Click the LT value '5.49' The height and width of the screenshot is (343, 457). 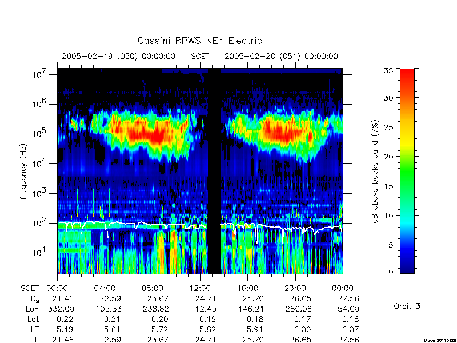(65, 330)
